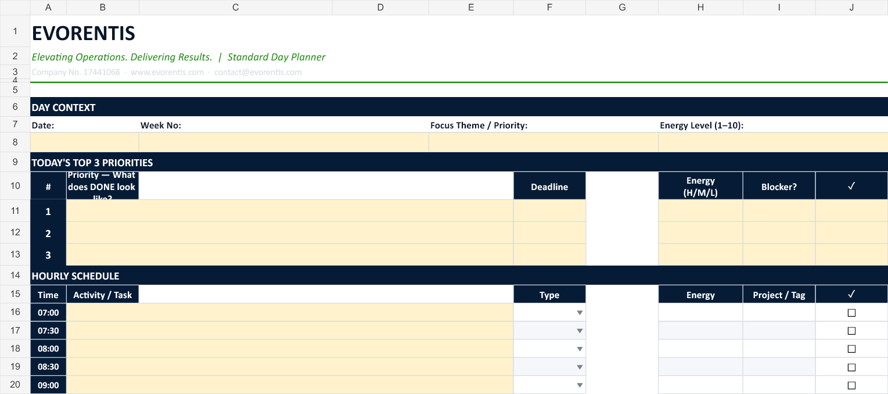
Task: Click the Energy Level input cell
Action: pos(773,142)
